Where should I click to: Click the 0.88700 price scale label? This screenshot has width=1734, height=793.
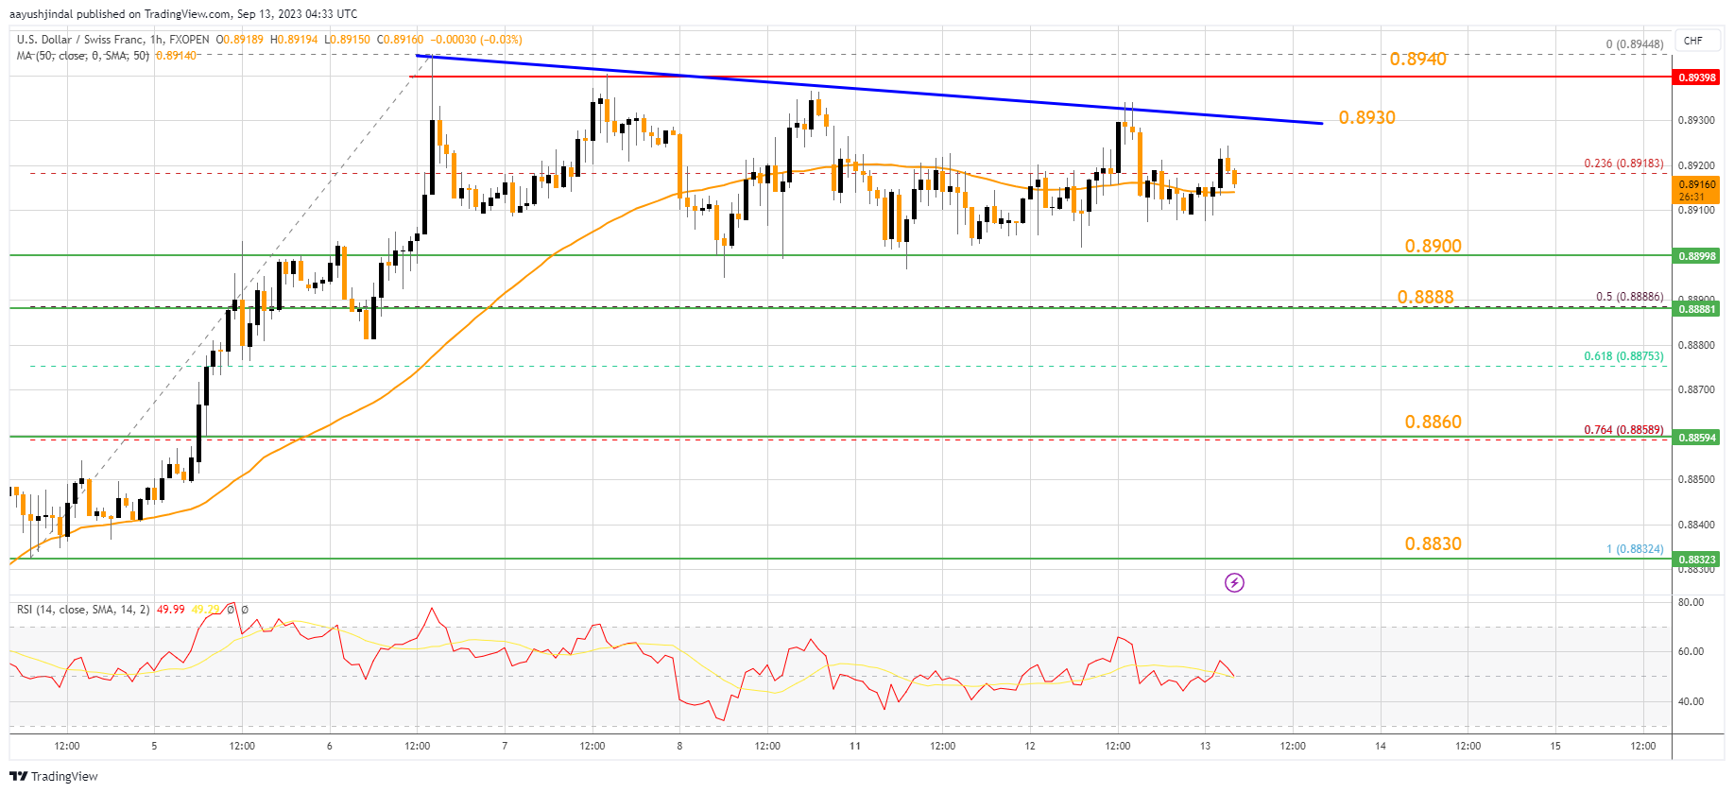[1695, 389]
